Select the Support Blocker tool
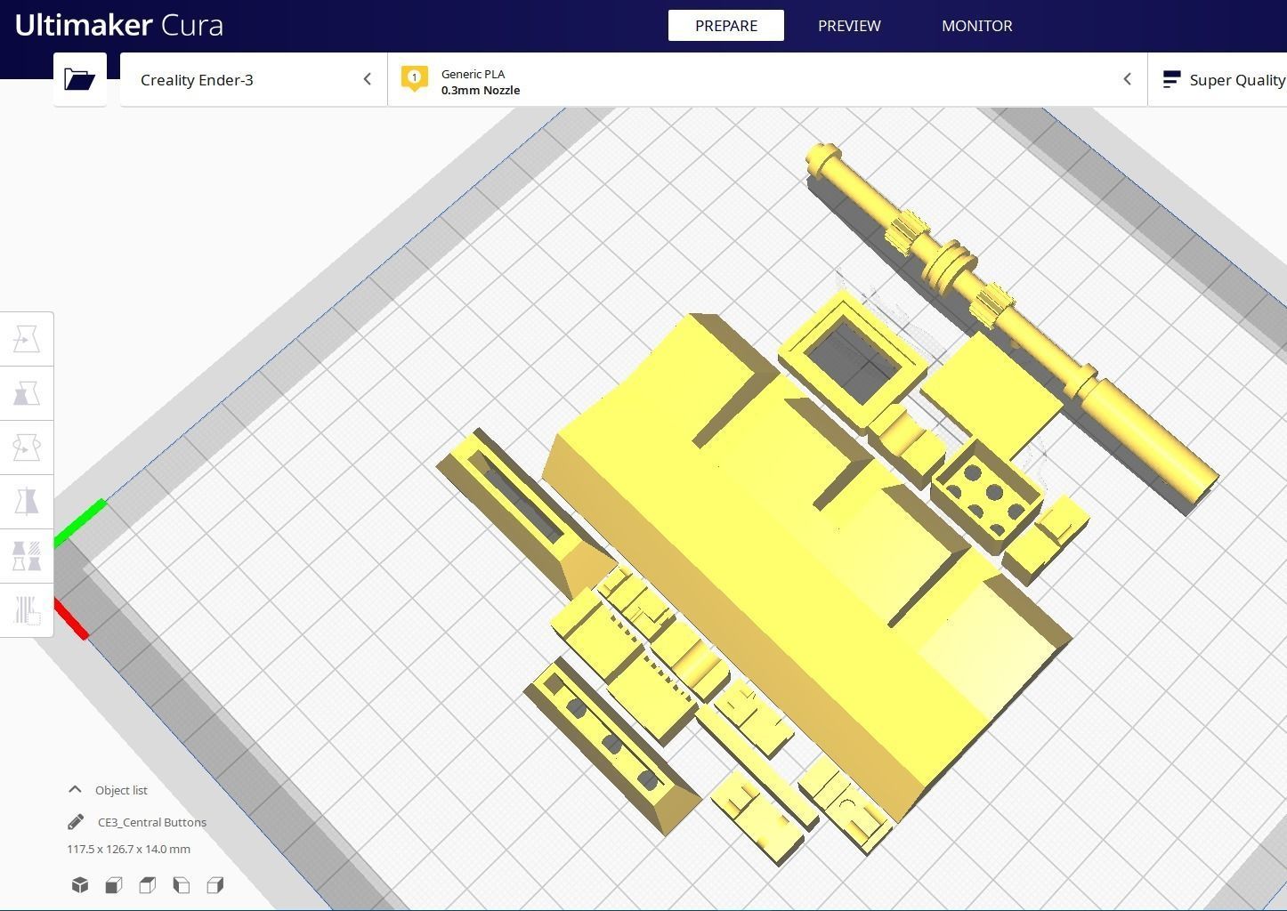 (27, 610)
